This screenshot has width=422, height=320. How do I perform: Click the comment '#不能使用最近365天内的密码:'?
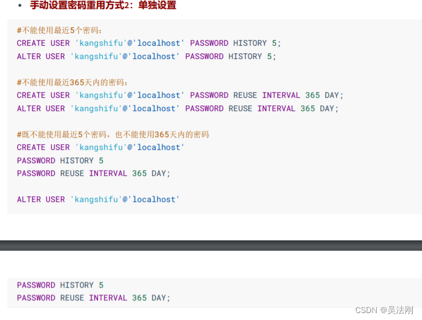72,82
